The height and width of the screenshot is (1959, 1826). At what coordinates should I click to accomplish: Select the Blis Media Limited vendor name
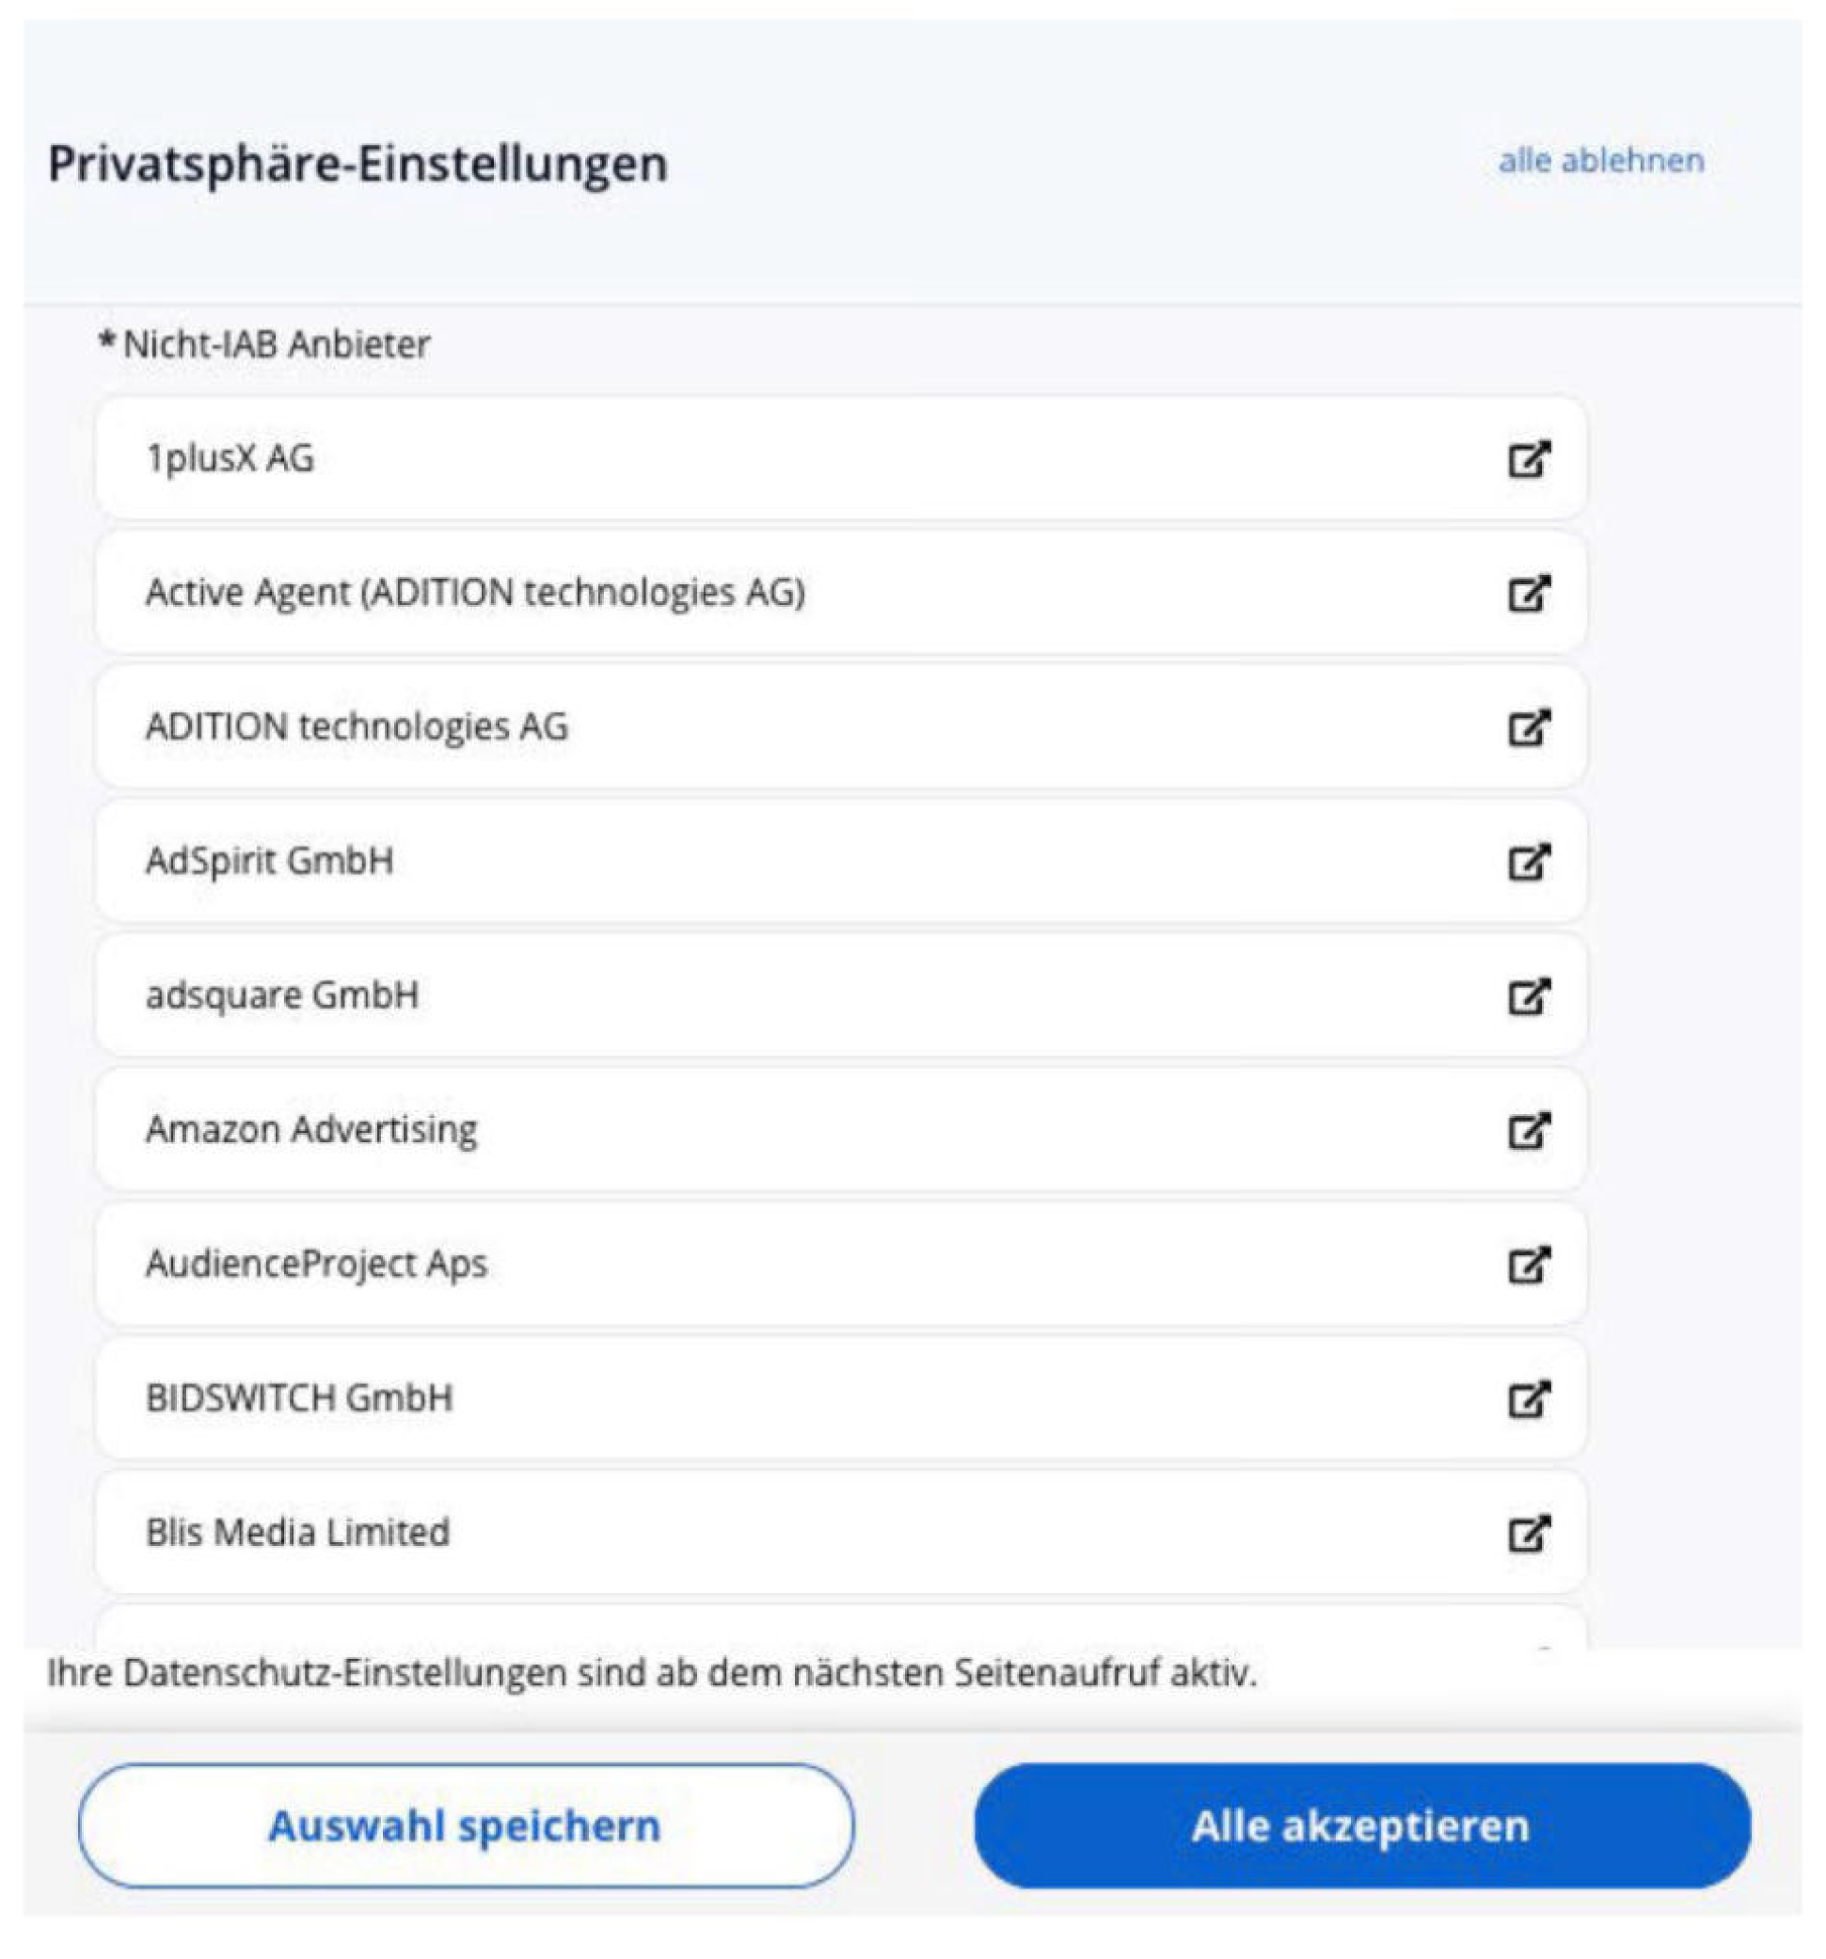click(x=297, y=1533)
